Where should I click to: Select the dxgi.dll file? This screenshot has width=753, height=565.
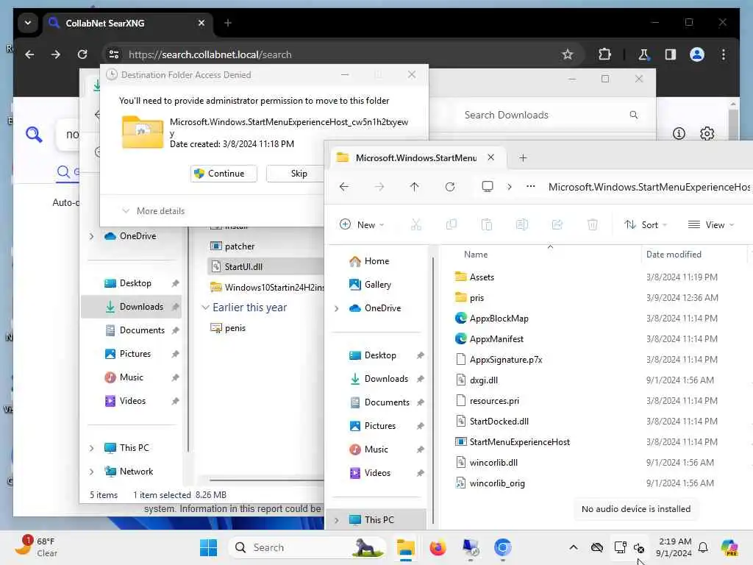[484, 380]
